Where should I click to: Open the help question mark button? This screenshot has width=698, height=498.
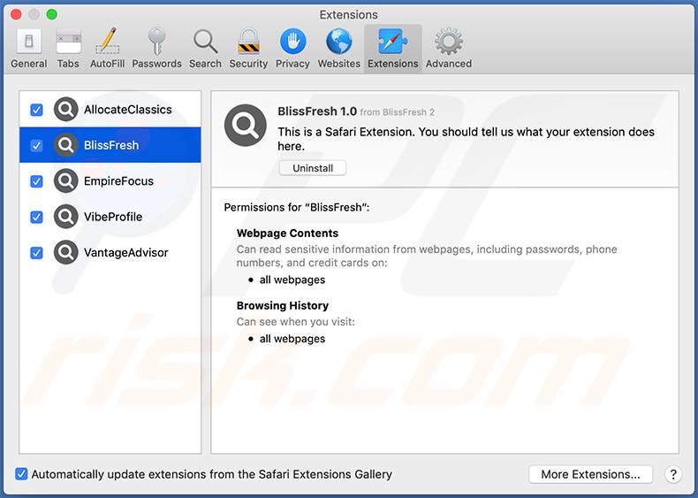(673, 474)
